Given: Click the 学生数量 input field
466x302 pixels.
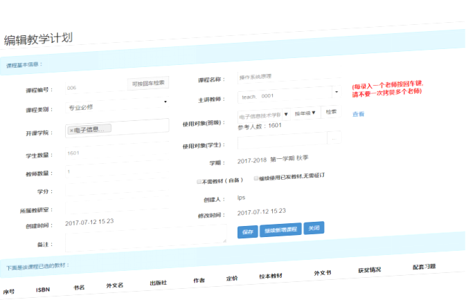Looking at the screenshot, I should pyautogui.click(x=116, y=152).
